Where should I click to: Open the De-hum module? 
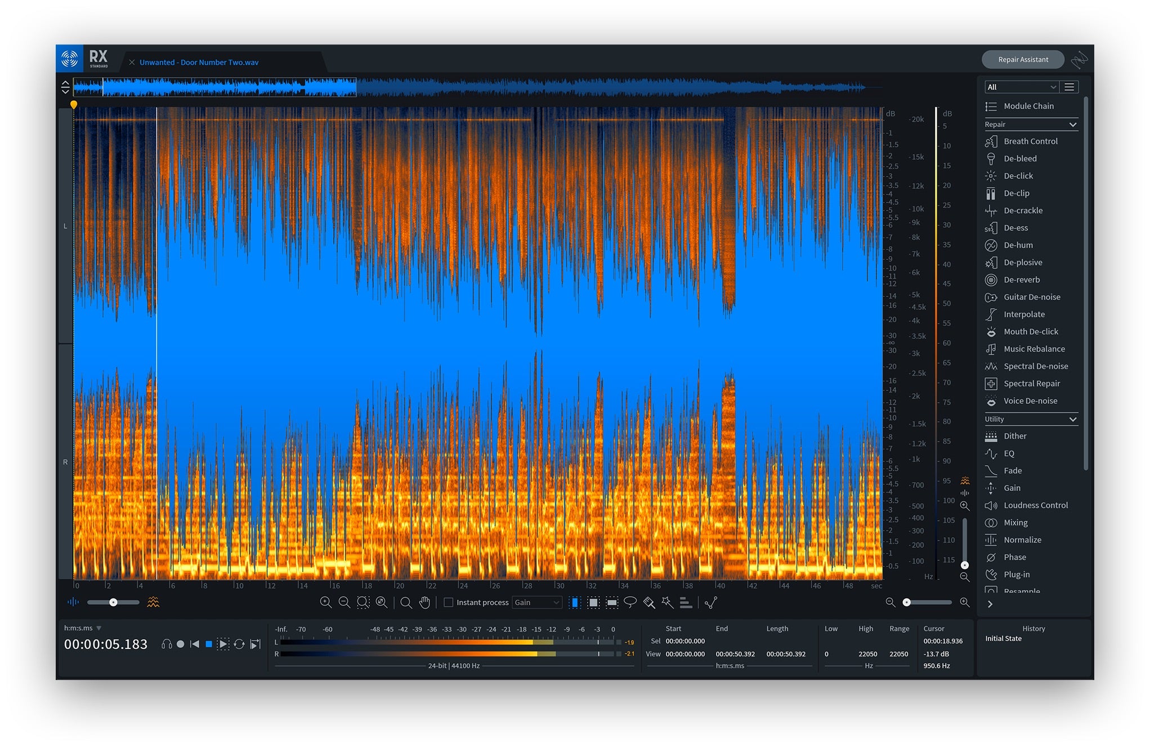(x=1018, y=245)
